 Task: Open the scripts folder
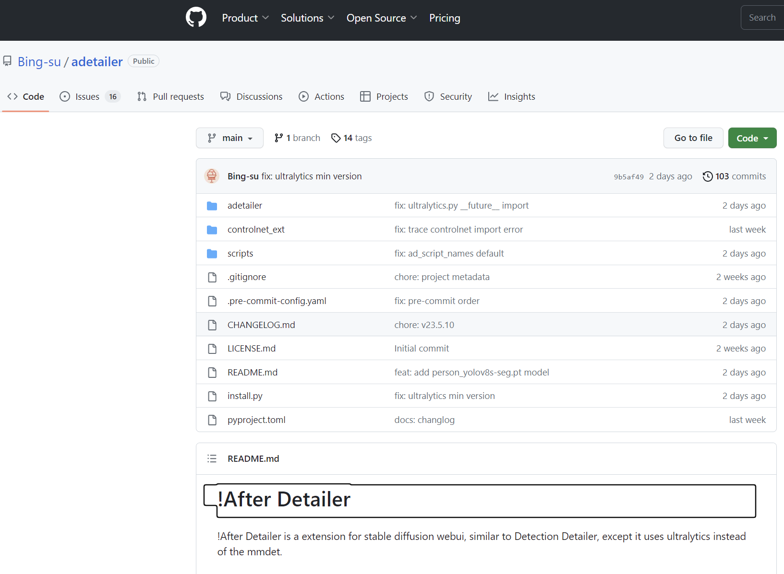coord(240,253)
